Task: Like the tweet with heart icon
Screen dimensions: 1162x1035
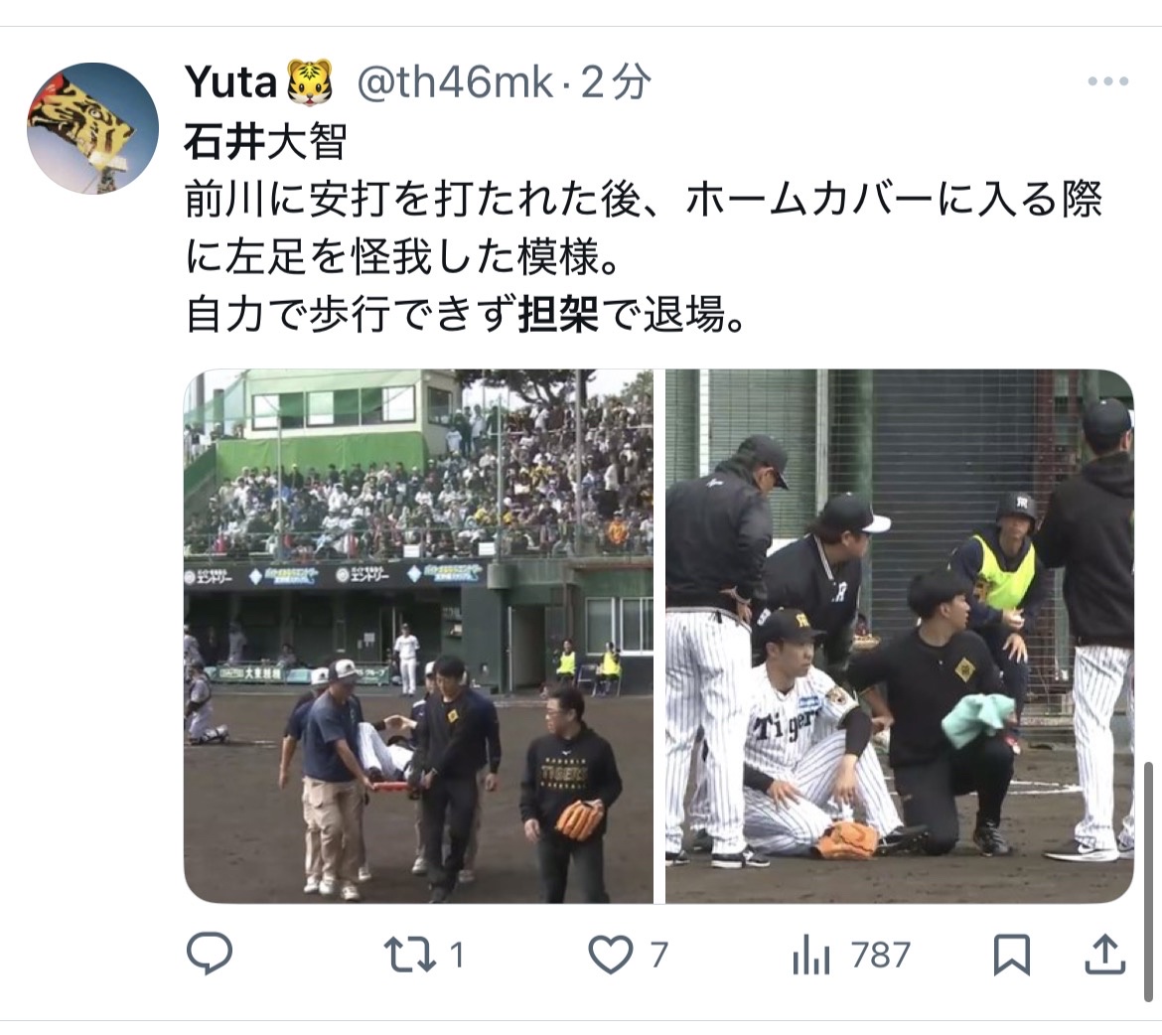Action: coord(611,955)
